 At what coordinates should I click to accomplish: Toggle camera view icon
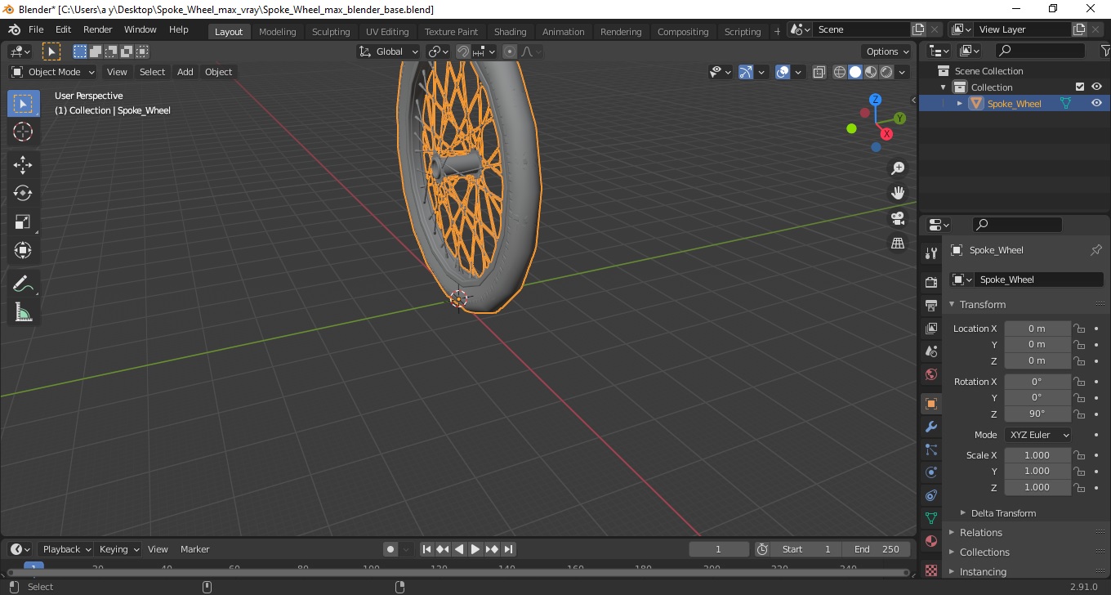click(x=898, y=218)
